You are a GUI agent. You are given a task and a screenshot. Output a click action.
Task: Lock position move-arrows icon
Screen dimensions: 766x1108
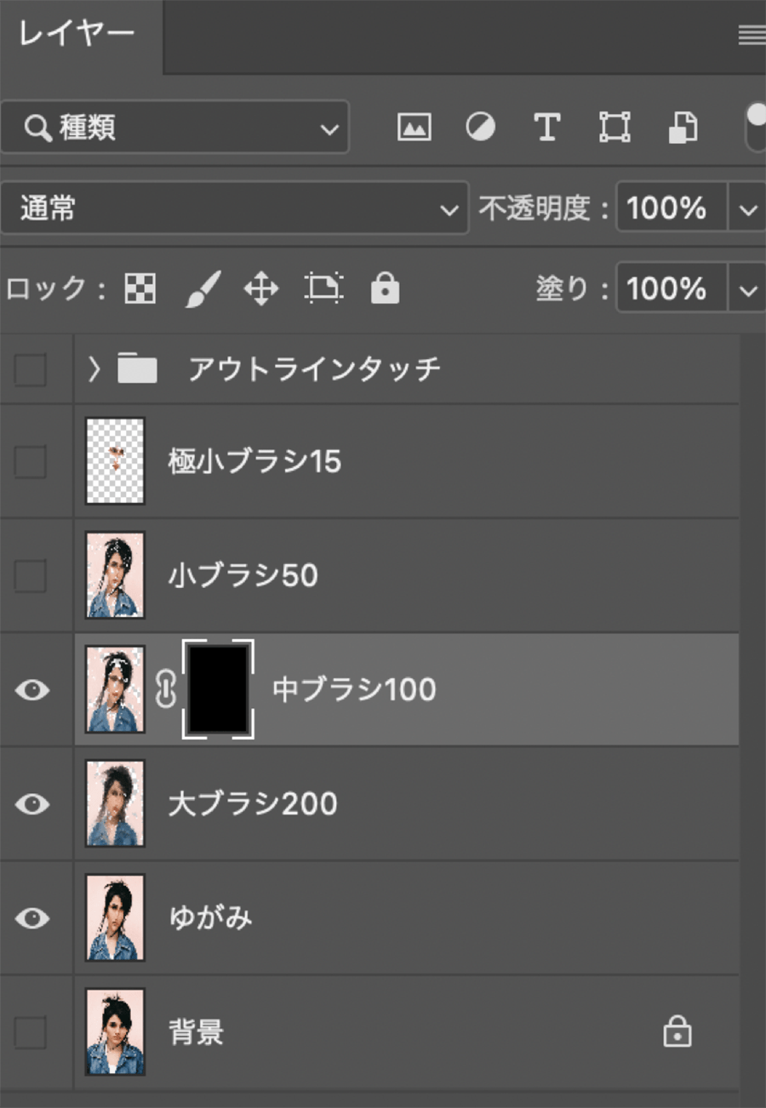point(261,290)
